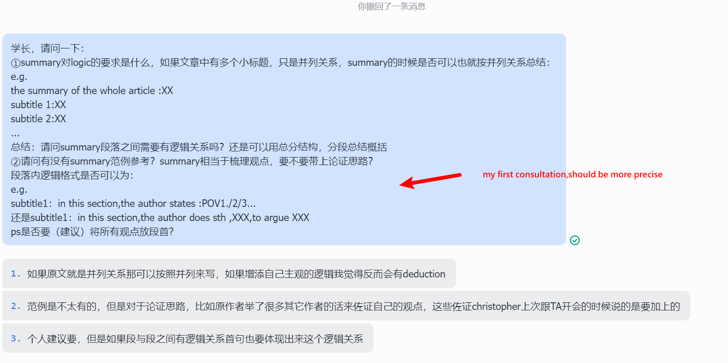The width and height of the screenshot is (728, 363).
Task: Click the greeting line "学长，请问一下"
Action: 48,48
